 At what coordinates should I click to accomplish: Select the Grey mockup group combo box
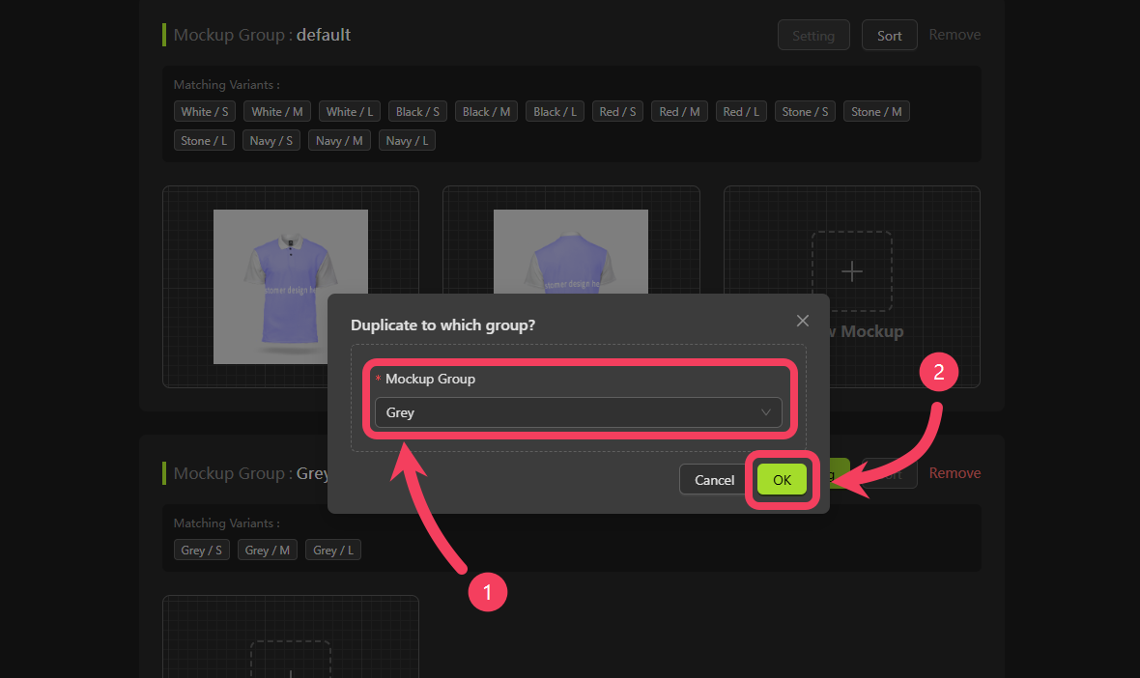(578, 412)
